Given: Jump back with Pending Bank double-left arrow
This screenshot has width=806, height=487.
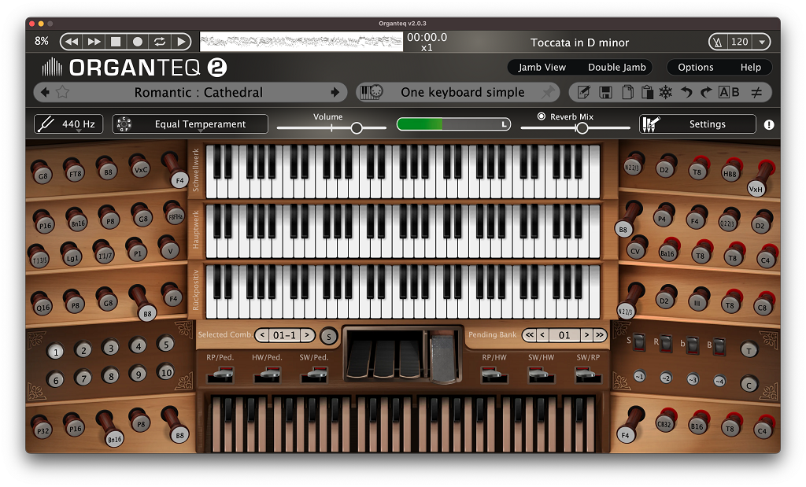Looking at the screenshot, I should [530, 335].
